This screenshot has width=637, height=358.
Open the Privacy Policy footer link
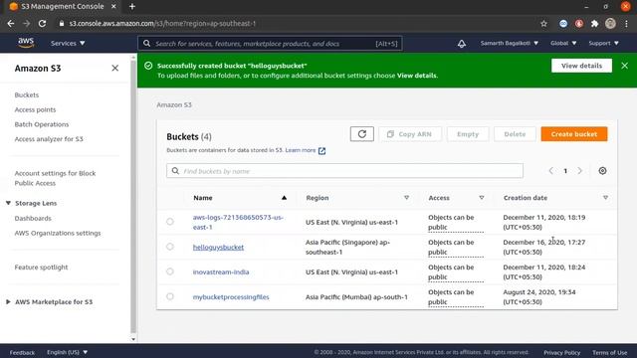(x=561, y=353)
